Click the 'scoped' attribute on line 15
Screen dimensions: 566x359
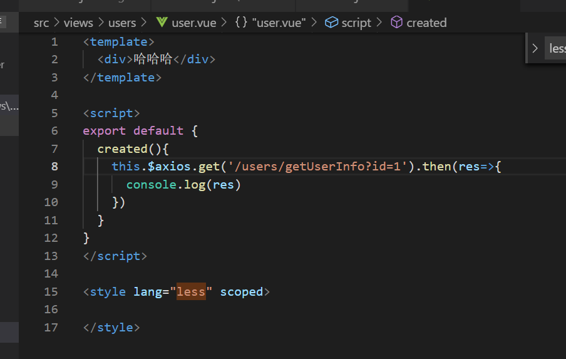(242, 292)
